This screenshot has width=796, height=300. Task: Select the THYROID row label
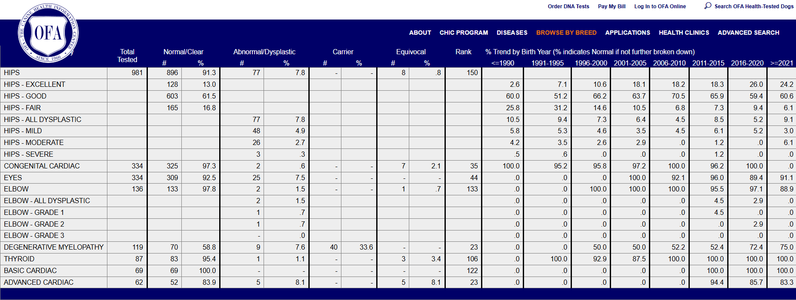19,259
